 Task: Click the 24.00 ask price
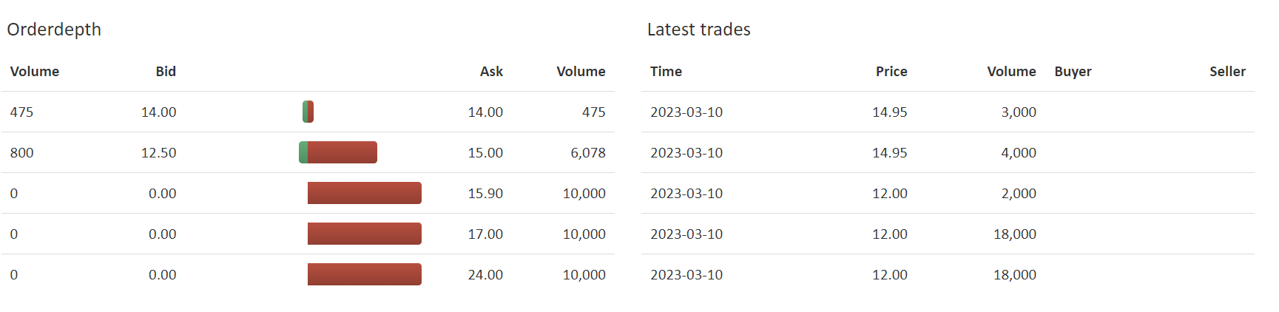pyautogui.click(x=485, y=275)
